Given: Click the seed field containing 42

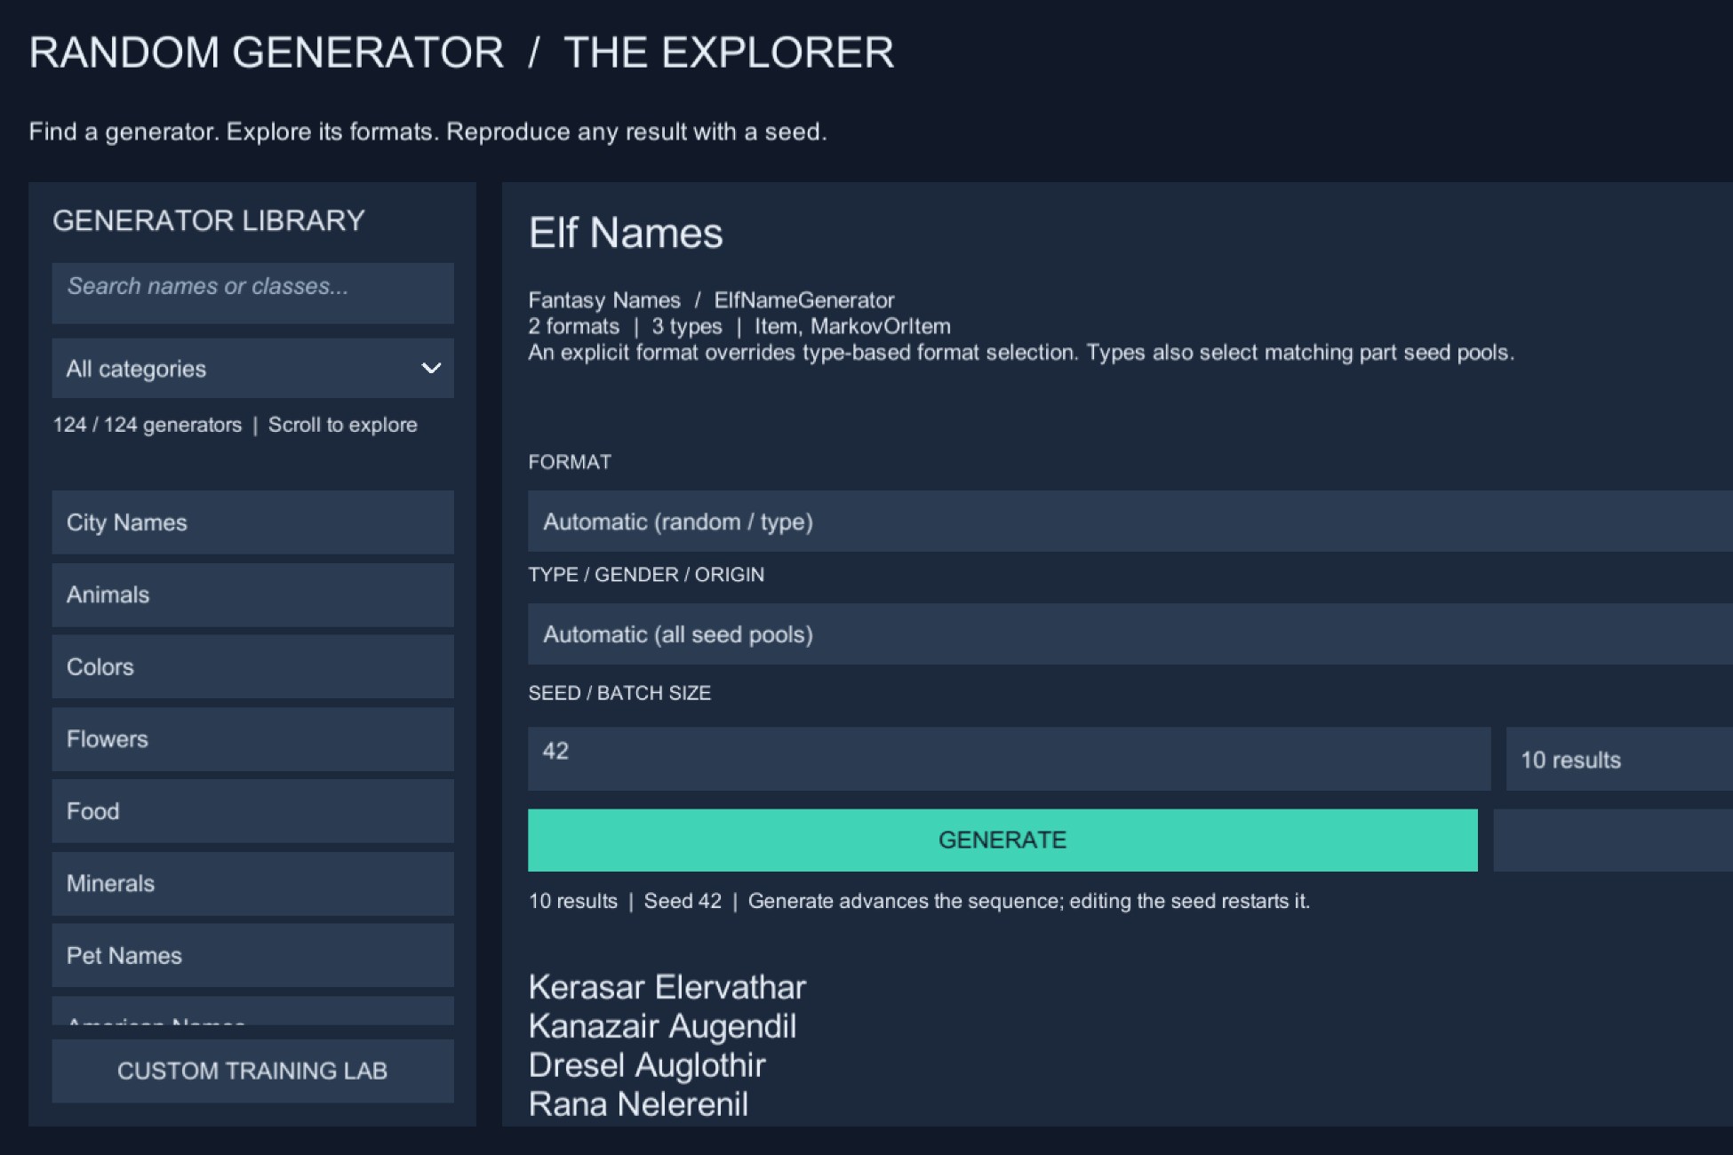Looking at the screenshot, I should point(1009,759).
